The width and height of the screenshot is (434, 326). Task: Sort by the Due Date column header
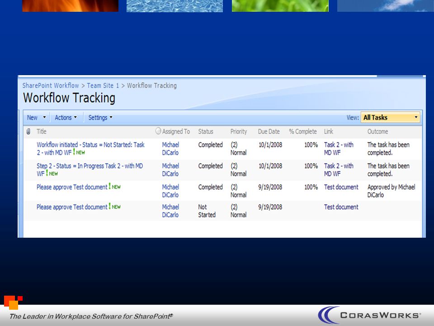tap(269, 131)
